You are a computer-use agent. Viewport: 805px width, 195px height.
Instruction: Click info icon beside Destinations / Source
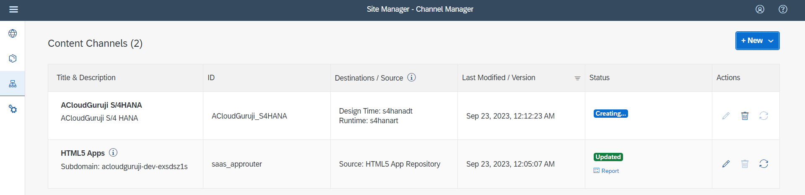(x=411, y=77)
